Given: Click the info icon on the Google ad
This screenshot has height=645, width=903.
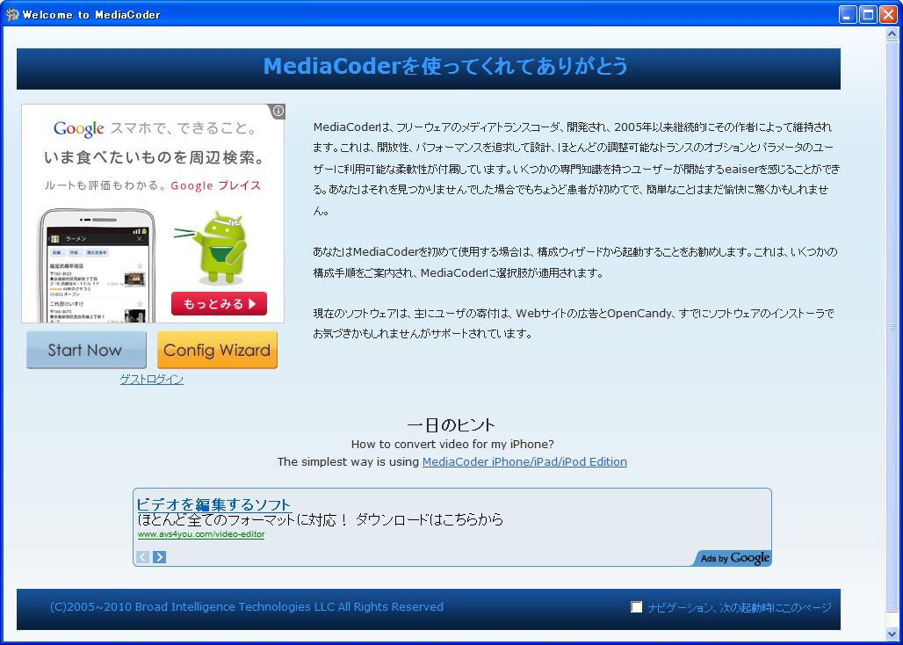Looking at the screenshot, I should pyautogui.click(x=277, y=111).
